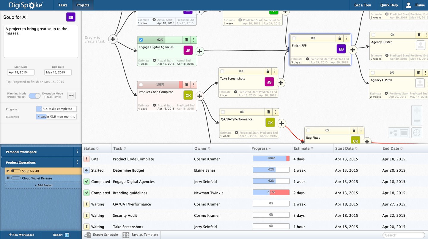Tick the Take Screenshots task checkbox
Viewport: 428px width, 239px height.
(x=221, y=71)
